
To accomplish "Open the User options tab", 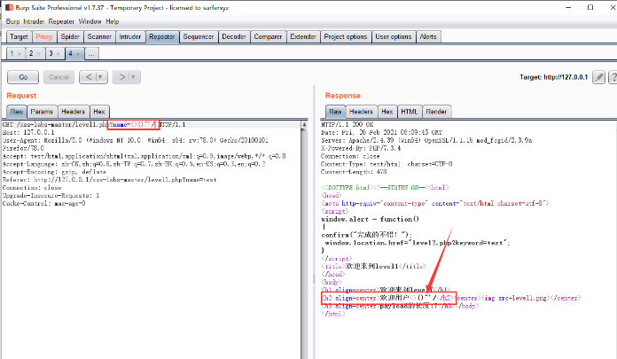I will pos(393,36).
